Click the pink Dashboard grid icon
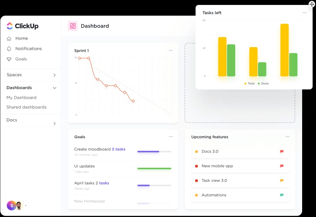Screen dimensions: 316x217 73,26
